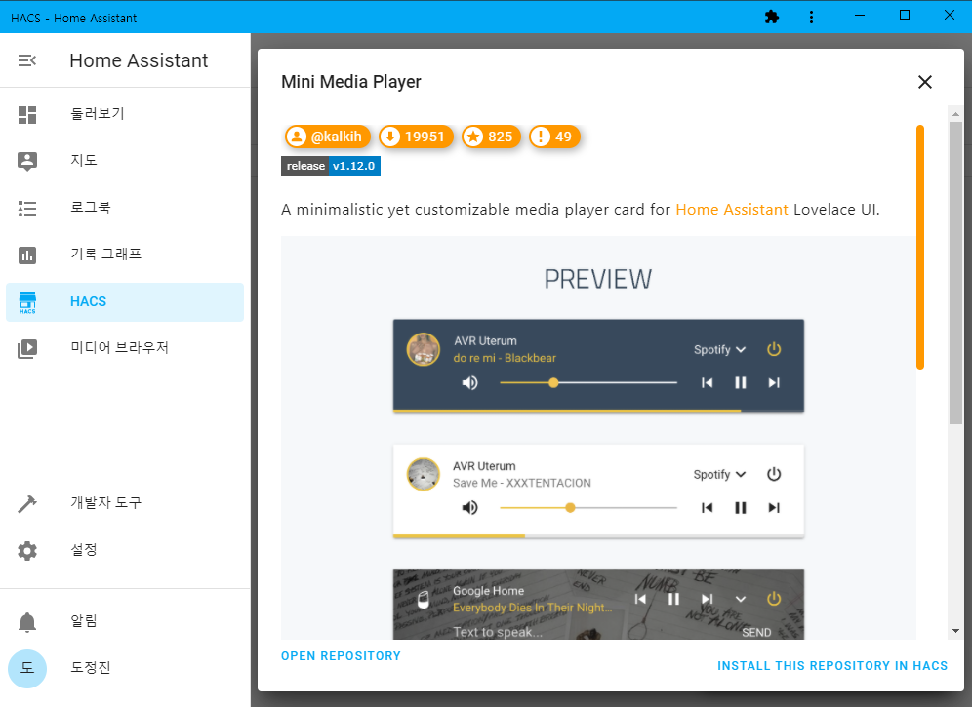Open the 미디어 브라우저 media browser
The image size is (972, 707).
[x=125, y=348]
